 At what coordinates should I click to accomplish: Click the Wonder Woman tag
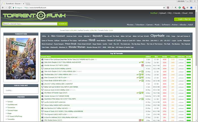coord(77,47)
